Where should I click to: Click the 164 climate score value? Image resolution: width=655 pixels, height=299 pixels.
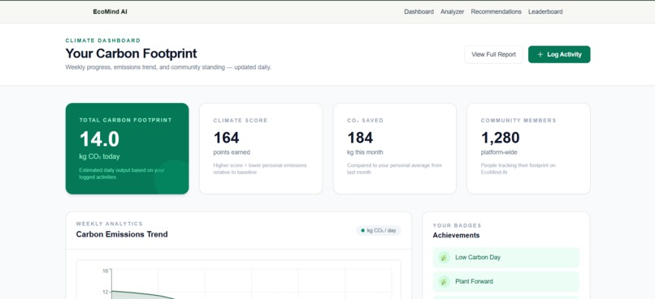226,138
